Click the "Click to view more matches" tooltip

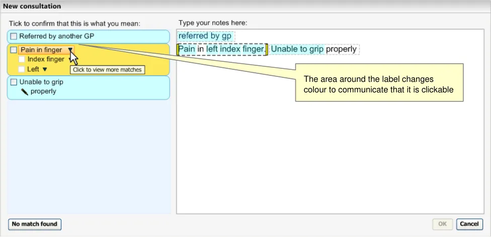point(107,70)
